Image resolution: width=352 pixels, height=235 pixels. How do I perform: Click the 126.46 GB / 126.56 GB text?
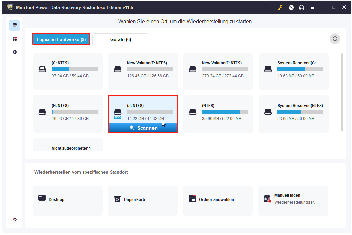148,76
